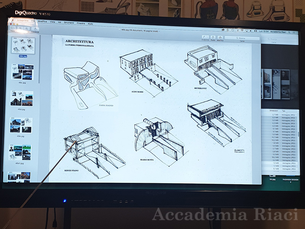
Task: Click the Accademia Riaci user name
Action: pos(278,32)
